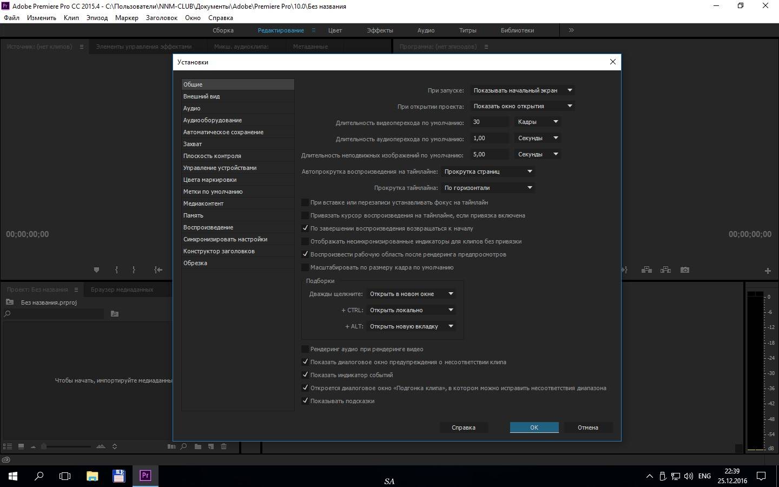Click the Lift icon in Program monitor

pos(646,270)
